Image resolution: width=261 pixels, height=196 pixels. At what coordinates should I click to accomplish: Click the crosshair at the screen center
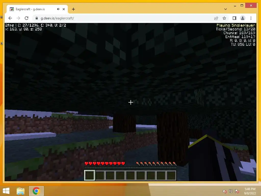click(131, 102)
